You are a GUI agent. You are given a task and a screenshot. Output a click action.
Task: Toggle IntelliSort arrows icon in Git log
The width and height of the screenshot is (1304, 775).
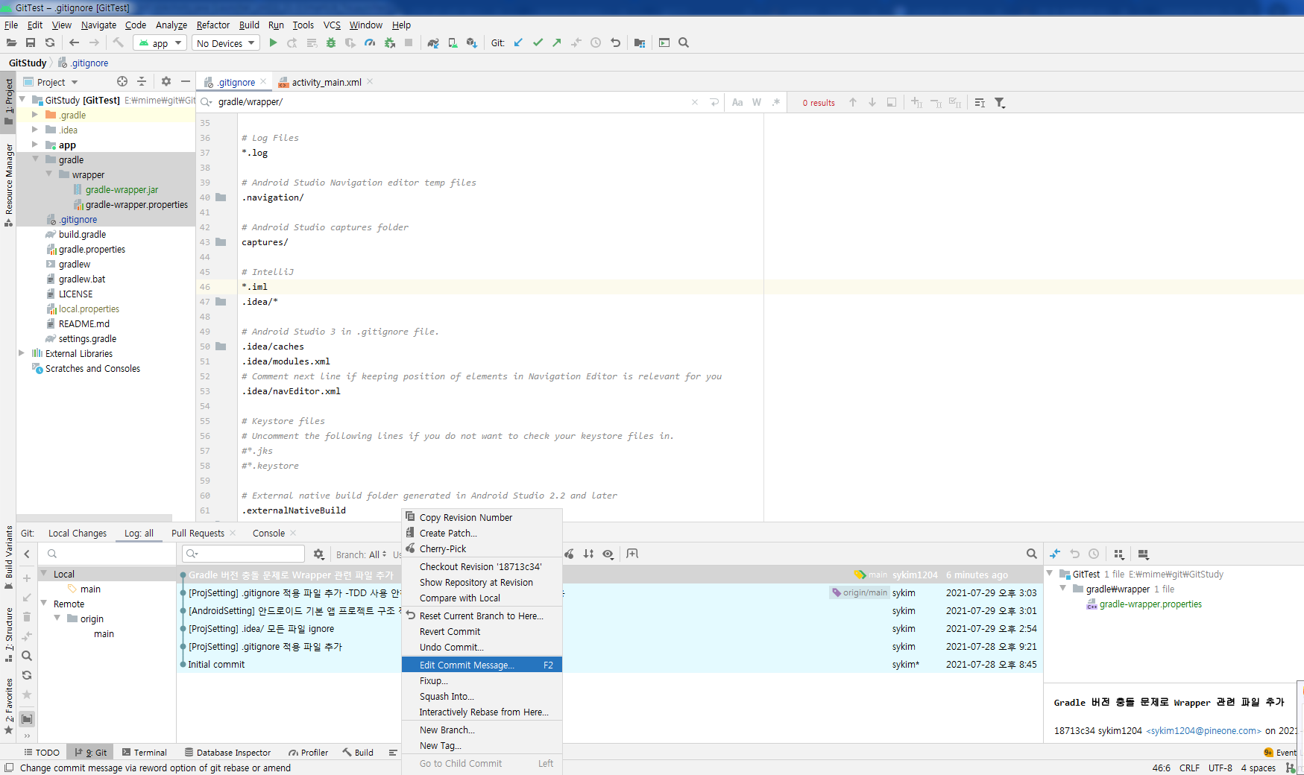click(x=589, y=554)
